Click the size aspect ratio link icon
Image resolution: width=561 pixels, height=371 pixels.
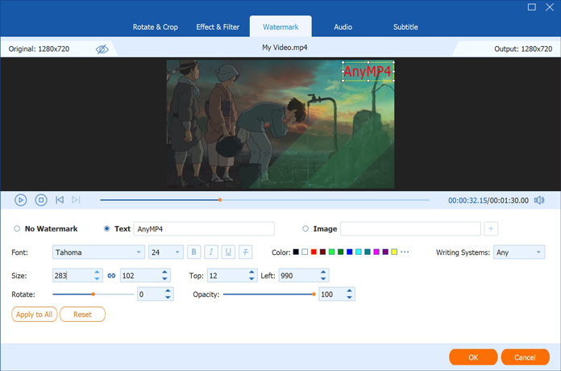point(111,276)
